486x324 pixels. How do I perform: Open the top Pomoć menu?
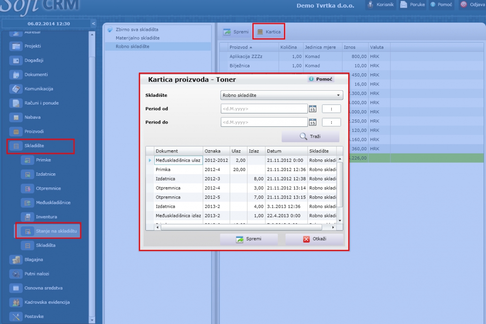(441, 4)
